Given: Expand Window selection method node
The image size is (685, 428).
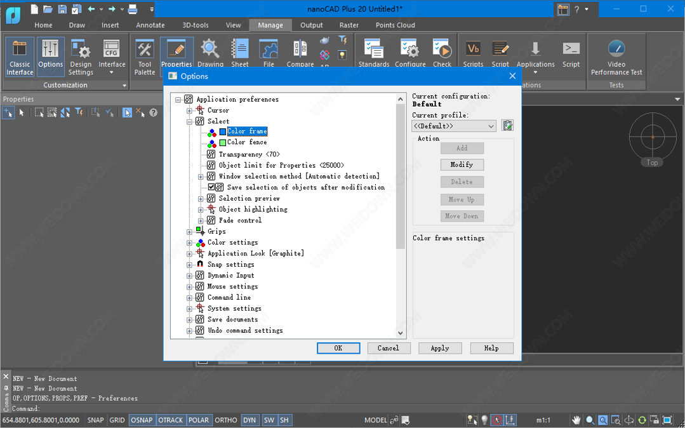Looking at the screenshot, I should 201,177.
